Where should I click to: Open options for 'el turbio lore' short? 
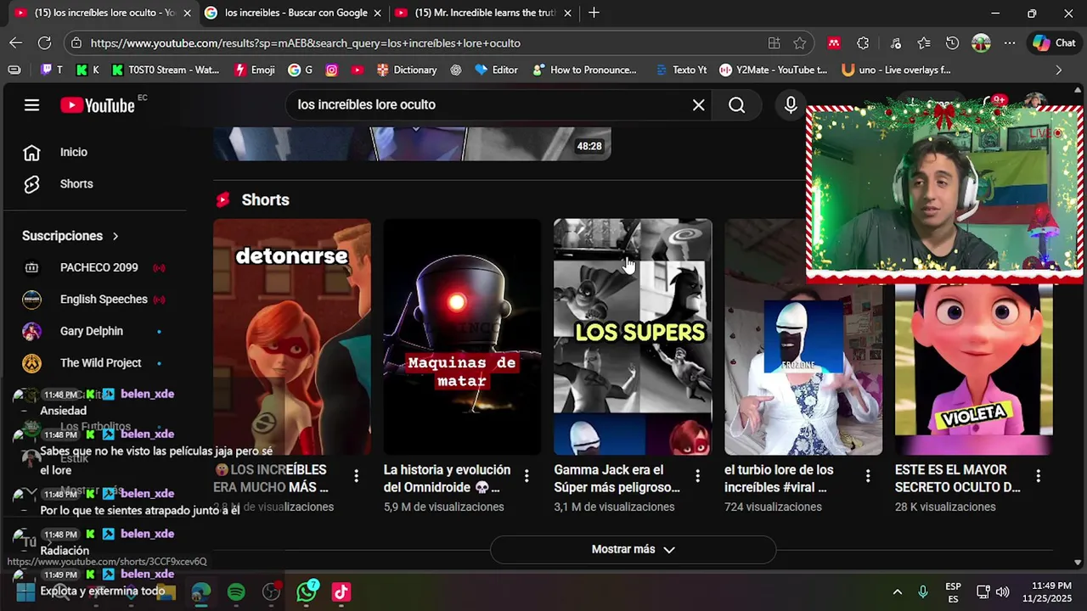(867, 477)
